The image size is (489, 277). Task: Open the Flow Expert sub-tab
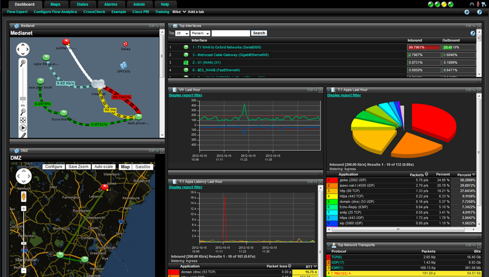point(17,12)
